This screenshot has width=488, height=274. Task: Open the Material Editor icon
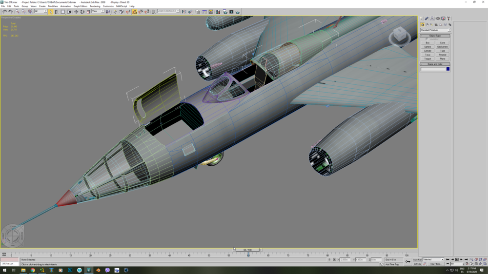[x=218, y=12]
